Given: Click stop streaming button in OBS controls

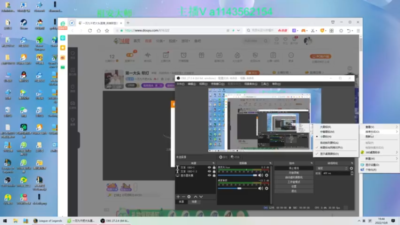Looking at the screenshot, I should tap(294, 168).
